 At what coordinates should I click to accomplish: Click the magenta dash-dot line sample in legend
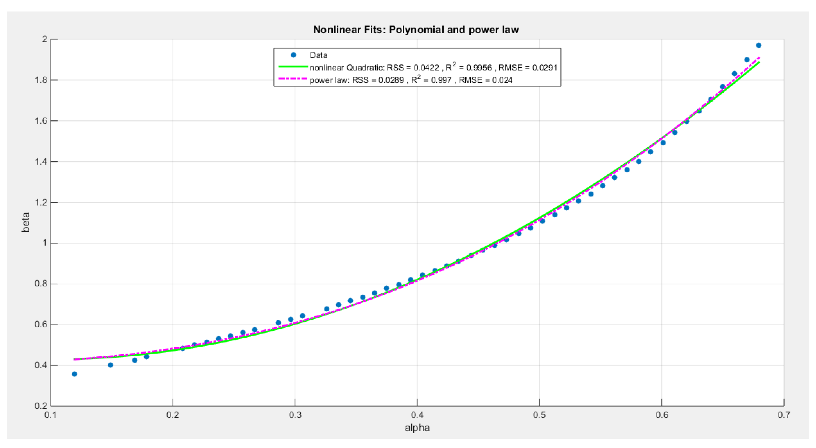tap(293, 79)
